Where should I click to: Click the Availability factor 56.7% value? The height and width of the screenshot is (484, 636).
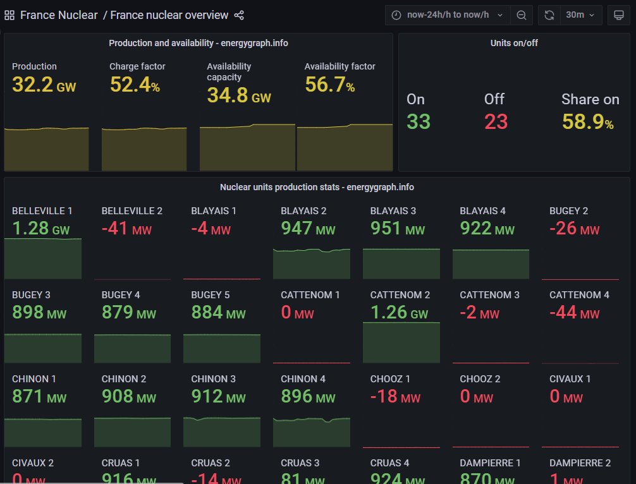(330, 84)
